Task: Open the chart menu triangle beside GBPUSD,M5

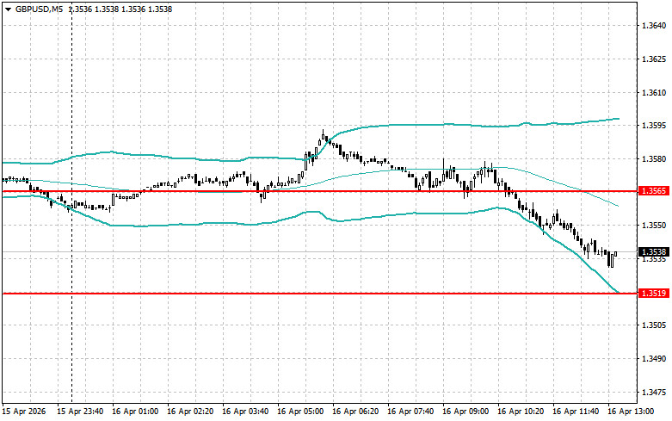Action: 8,9
